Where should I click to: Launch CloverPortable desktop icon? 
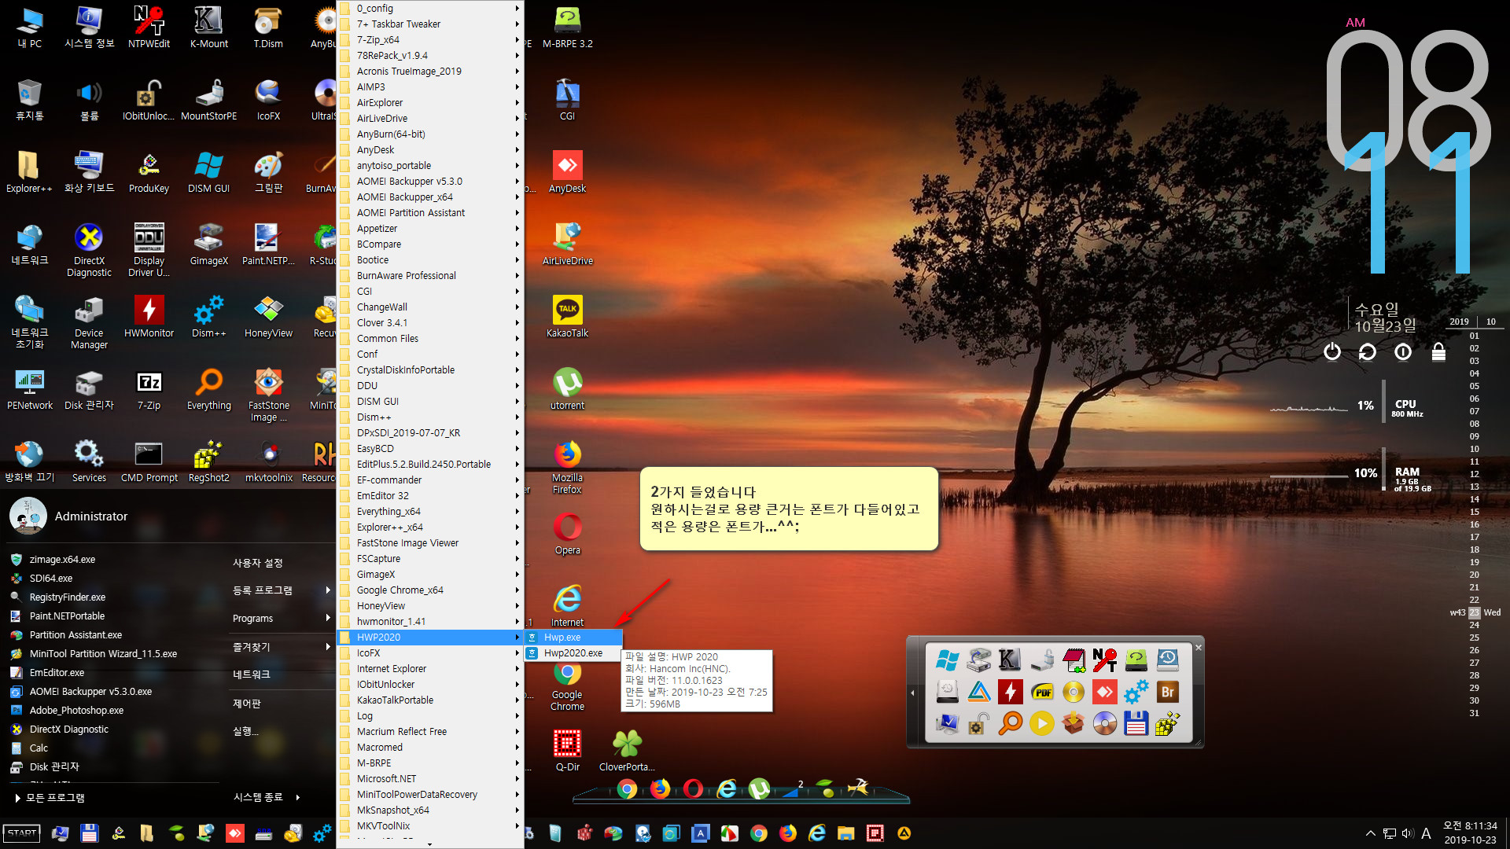pyautogui.click(x=627, y=751)
